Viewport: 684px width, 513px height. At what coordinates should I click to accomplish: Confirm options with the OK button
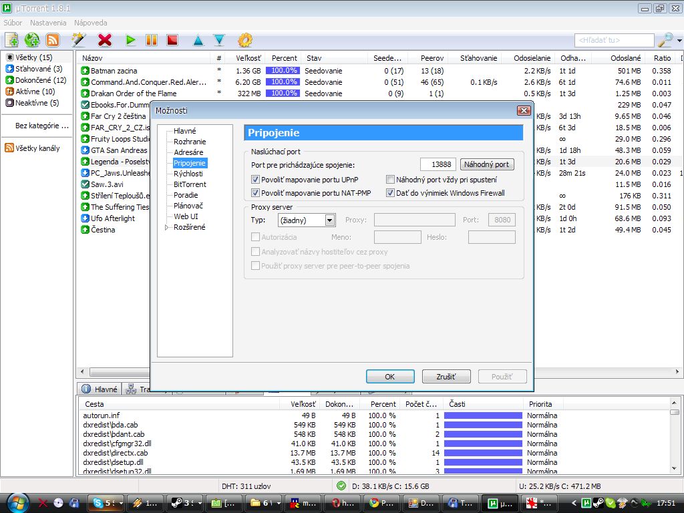(x=390, y=377)
